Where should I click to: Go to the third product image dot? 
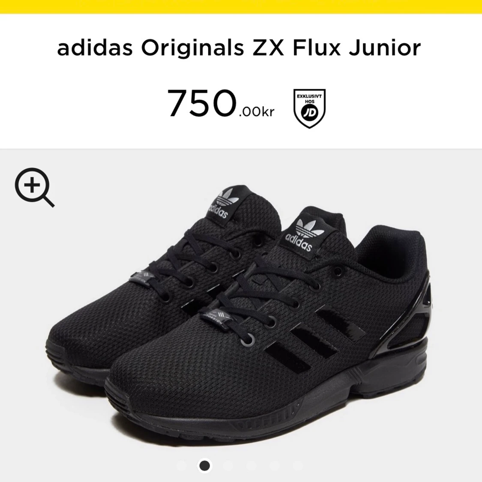(x=228, y=465)
